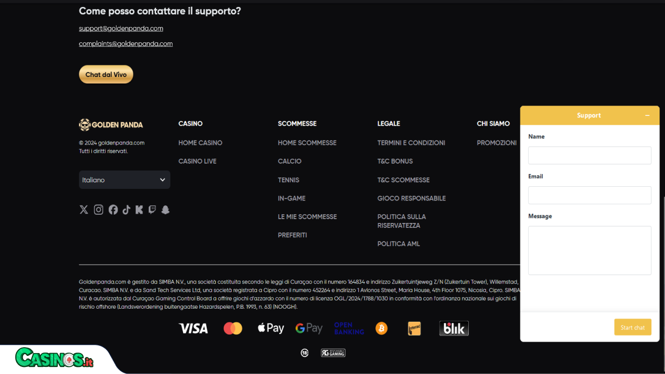The image size is (665, 374).
Task: Open the Kick social icon
Action: 139,210
